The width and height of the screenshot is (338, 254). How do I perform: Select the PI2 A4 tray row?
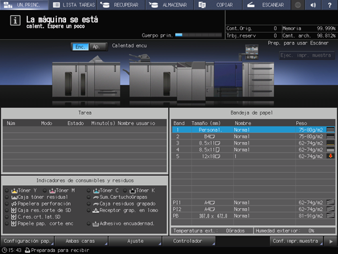tap(254, 209)
